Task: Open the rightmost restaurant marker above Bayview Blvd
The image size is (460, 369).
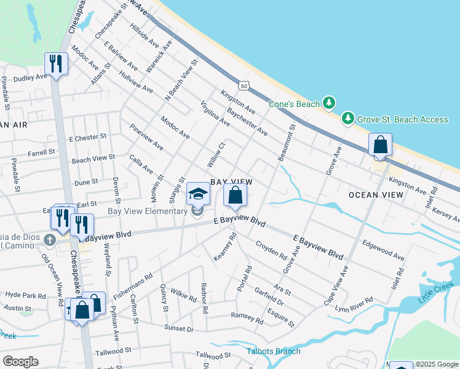Action: (82, 224)
